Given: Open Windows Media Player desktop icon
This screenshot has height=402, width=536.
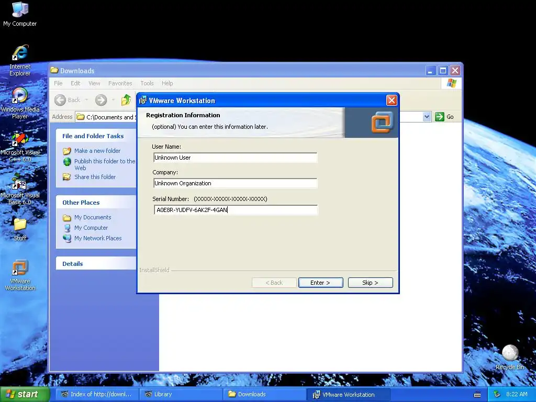Looking at the screenshot, I should click(x=20, y=103).
